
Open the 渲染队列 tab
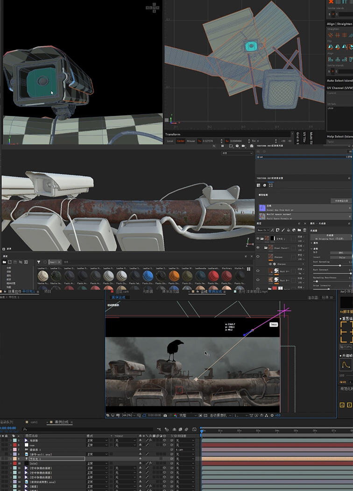coord(7,422)
